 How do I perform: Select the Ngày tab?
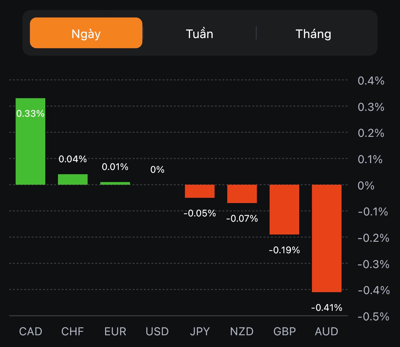point(86,33)
